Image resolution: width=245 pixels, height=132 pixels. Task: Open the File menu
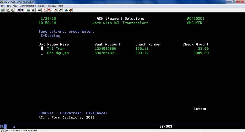coord(3,6)
